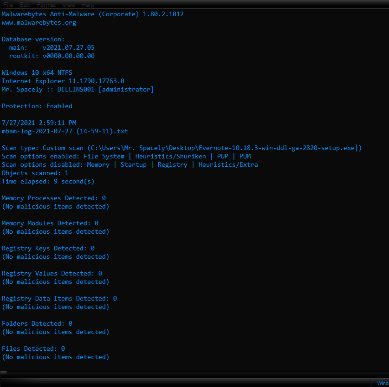Click the 'Database version:' line
This screenshot has width=389, height=387.
[33, 39]
